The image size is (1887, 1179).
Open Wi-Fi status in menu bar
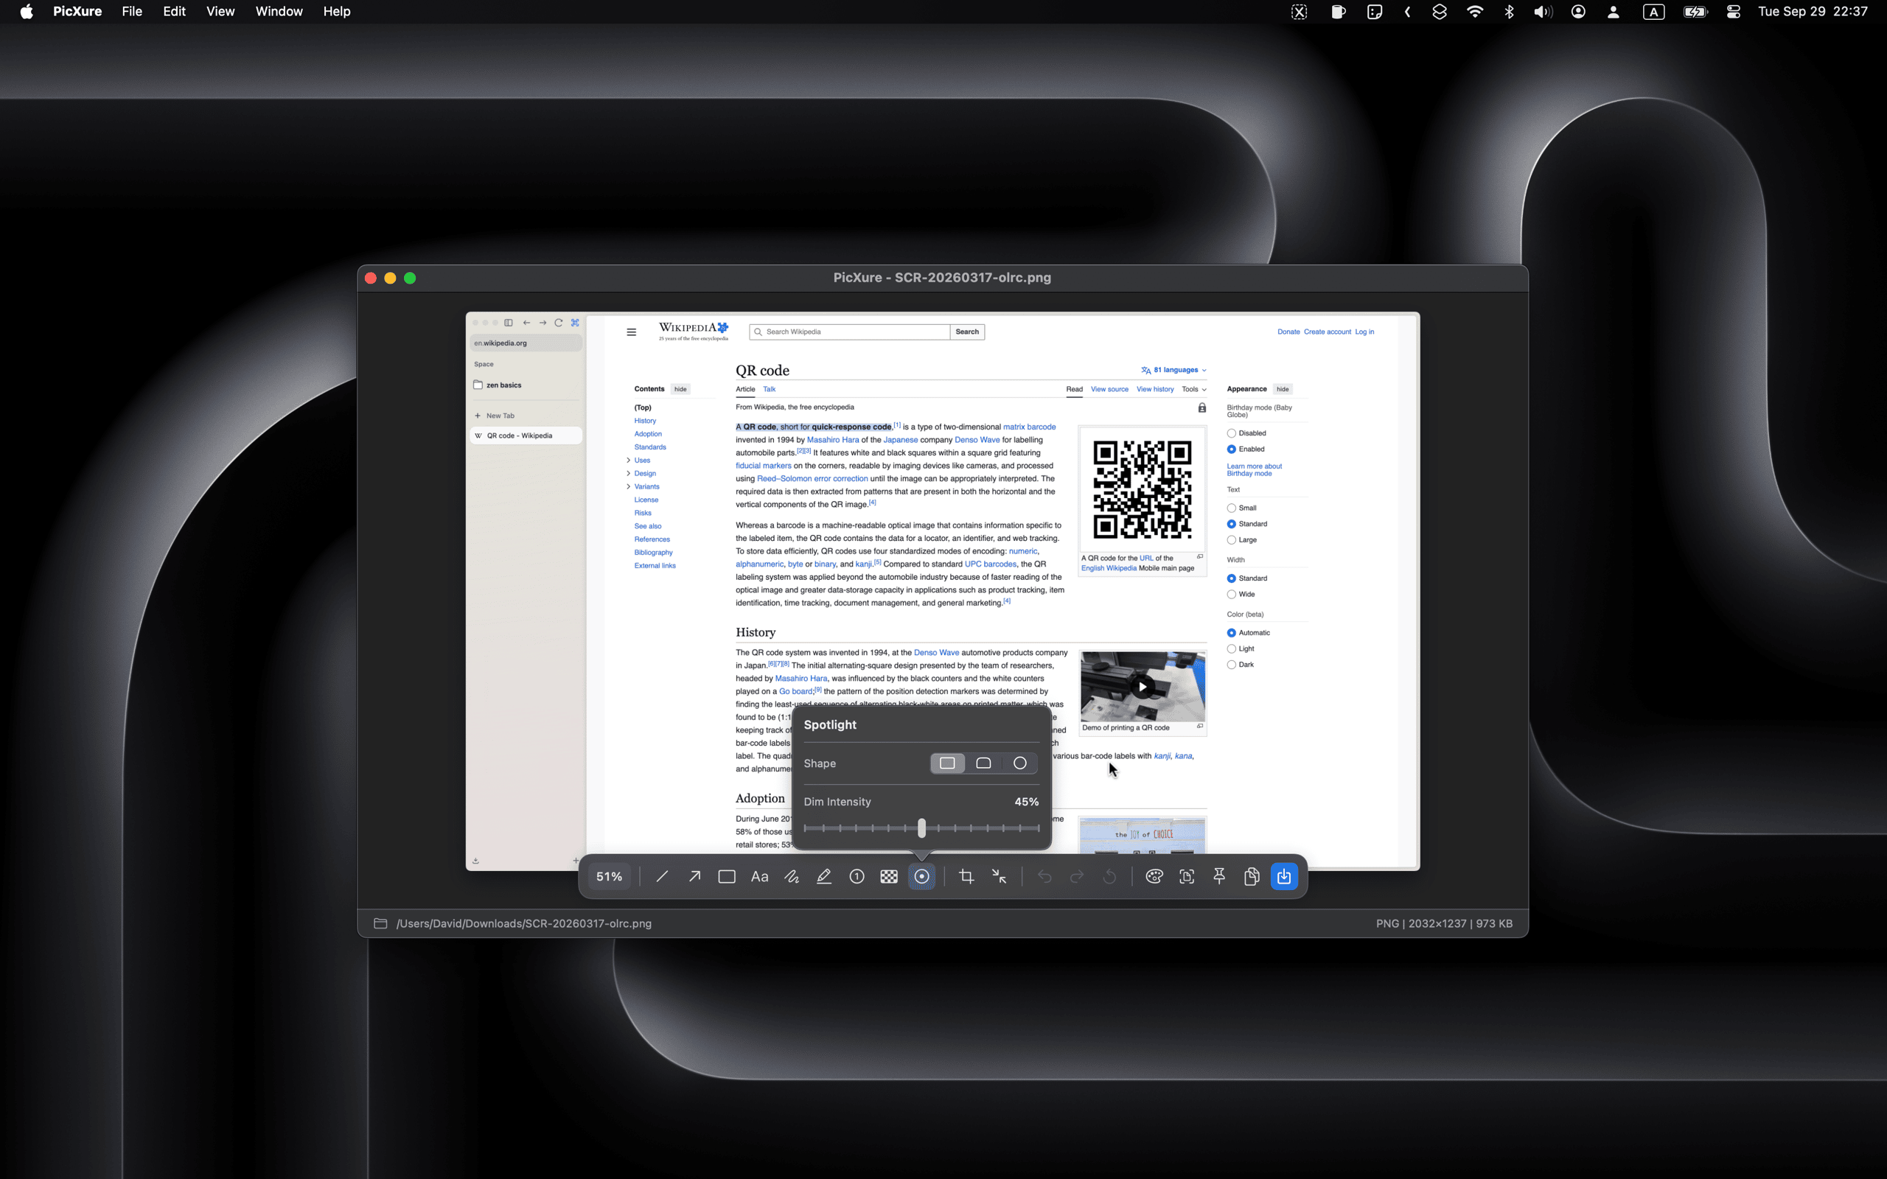tap(1474, 12)
